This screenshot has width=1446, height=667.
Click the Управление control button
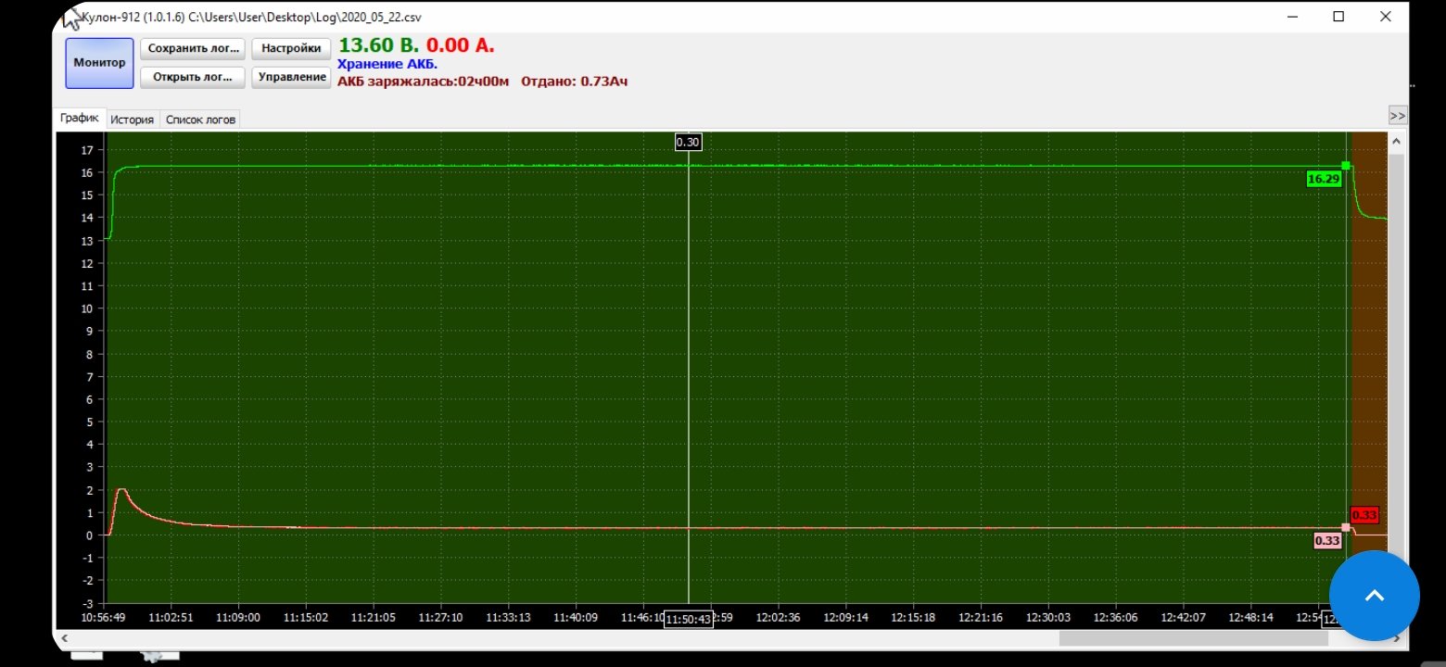(x=291, y=77)
